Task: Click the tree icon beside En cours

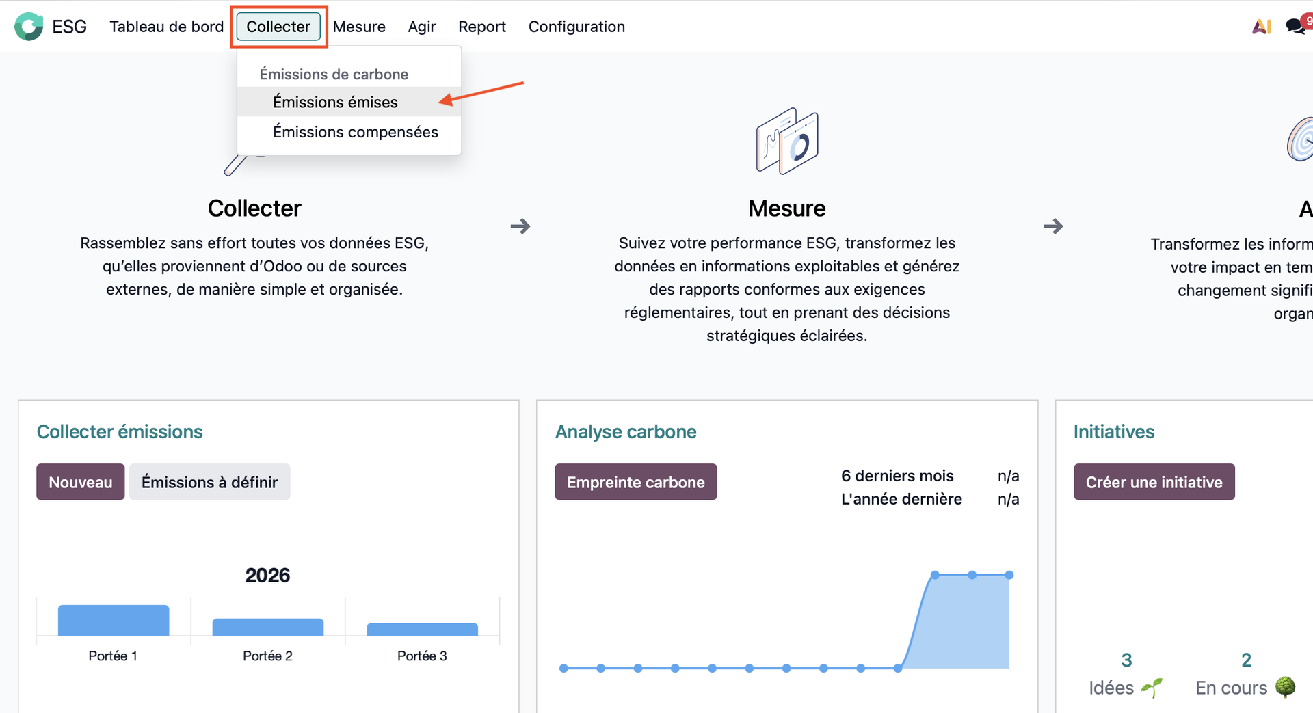Action: click(x=1285, y=686)
